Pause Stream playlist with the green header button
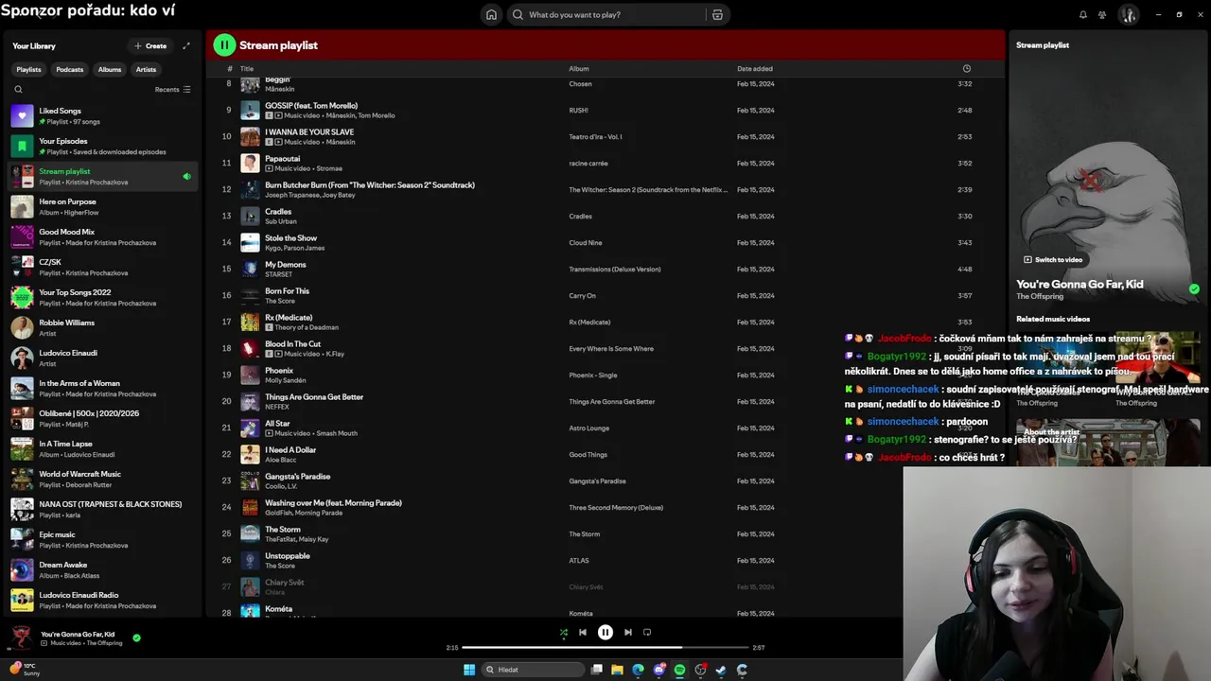1211x681 pixels. point(224,44)
